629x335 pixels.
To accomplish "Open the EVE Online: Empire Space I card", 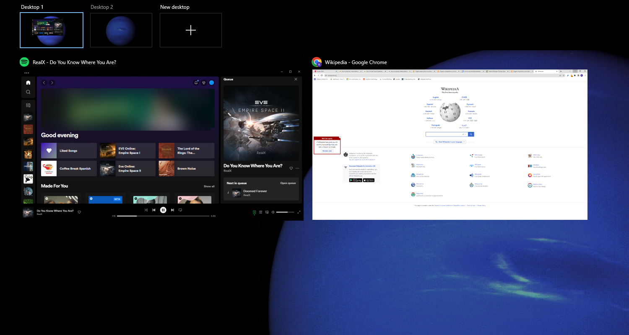I will (x=127, y=150).
